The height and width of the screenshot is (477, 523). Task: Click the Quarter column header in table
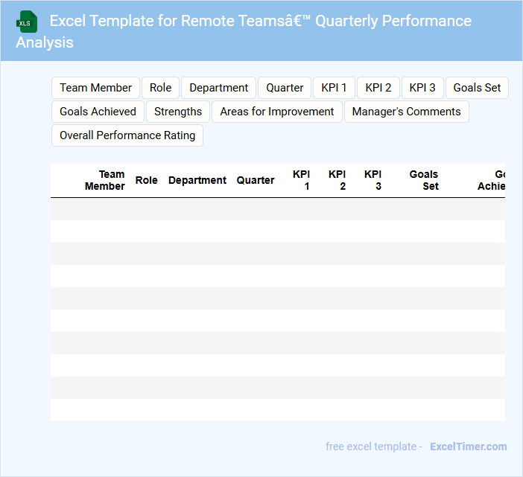pos(256,180)
